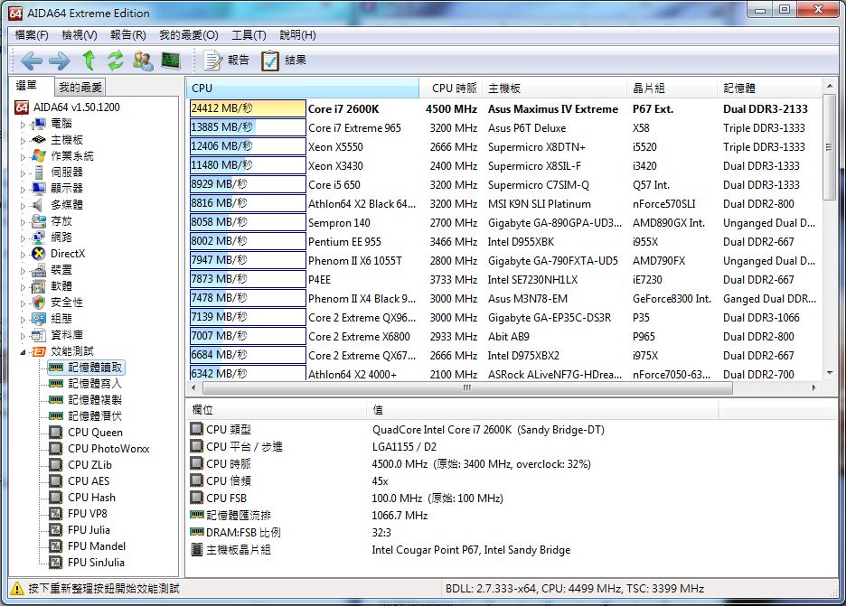Expand the 顯示器 tree node
This screenshot has height=606, width=846.
click(23, 190)
